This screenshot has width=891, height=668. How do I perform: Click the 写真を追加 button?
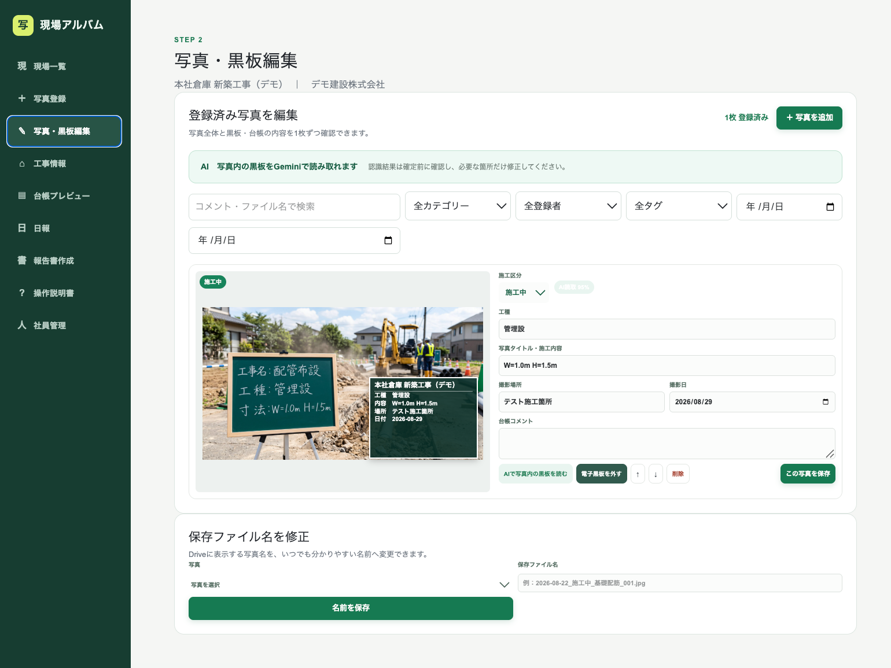point(809,118)
